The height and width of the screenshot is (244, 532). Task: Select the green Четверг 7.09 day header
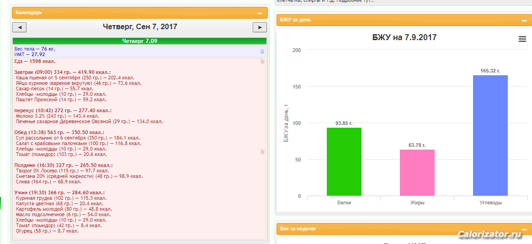[x=139, y=41]
